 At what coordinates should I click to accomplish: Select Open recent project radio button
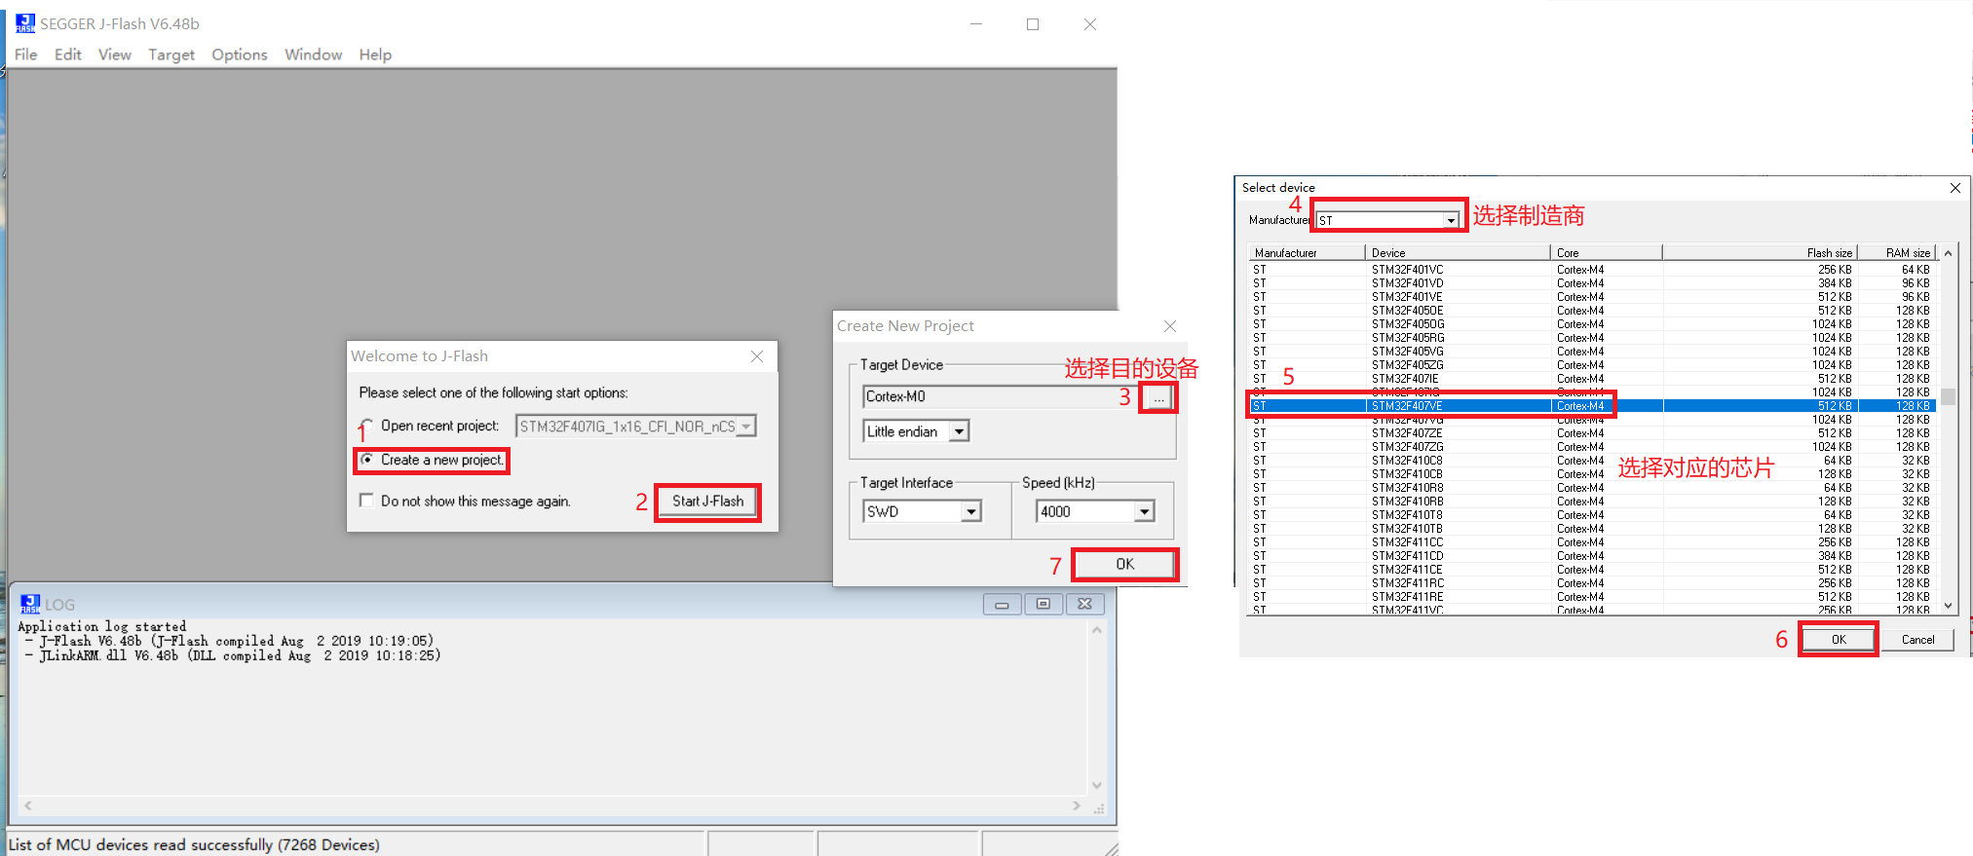[x=366, y=426]
